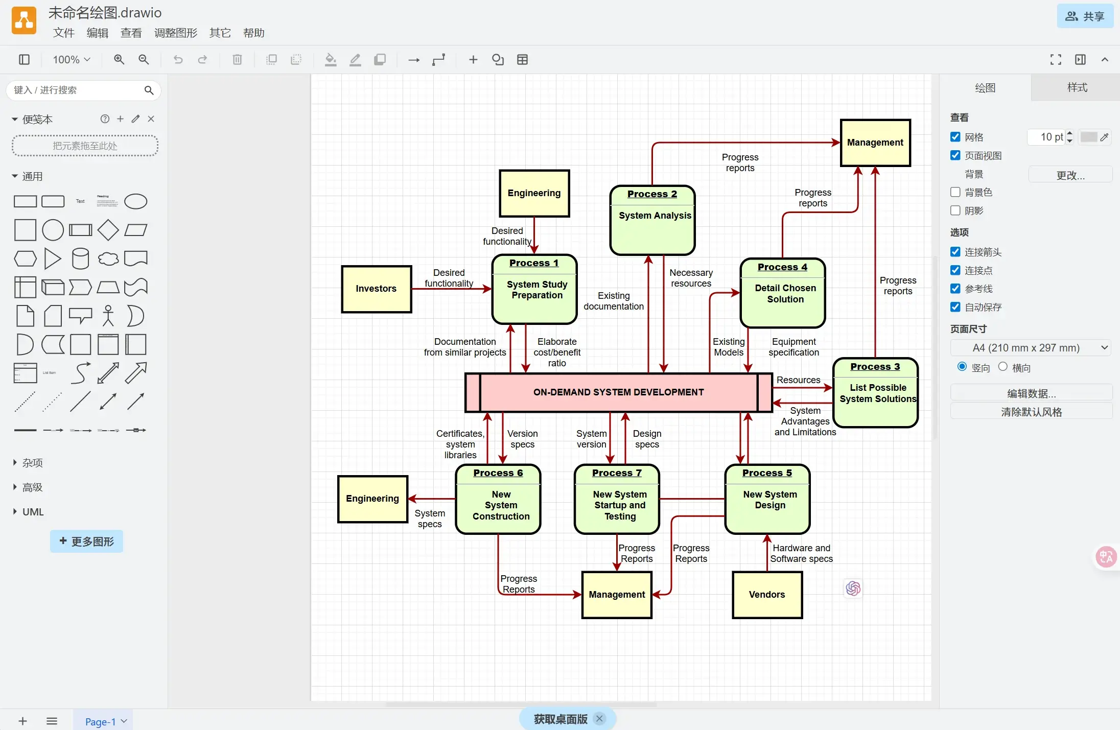Click the zoom out magnifier icon
This screenshot has height=730, width=1120.
pos(144,60)
